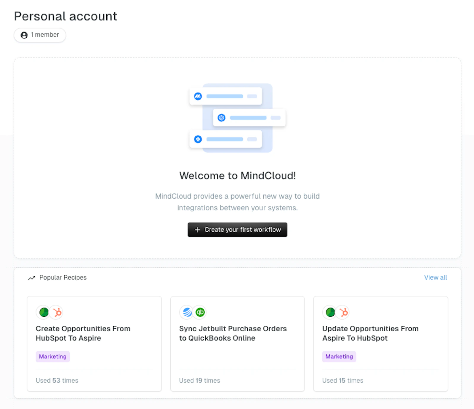The width and height of the screenshot is (474, 409).
Task: Click the Personal account heading
Action: [x=65, y=16]
